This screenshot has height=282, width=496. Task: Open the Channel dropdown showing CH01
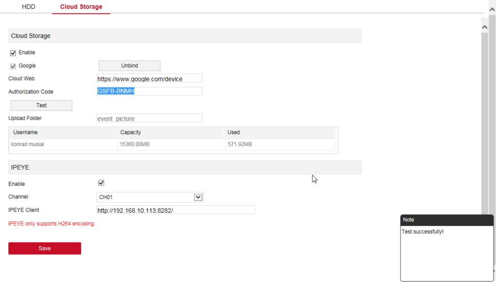pyautogui.click(x=145, y=197)
